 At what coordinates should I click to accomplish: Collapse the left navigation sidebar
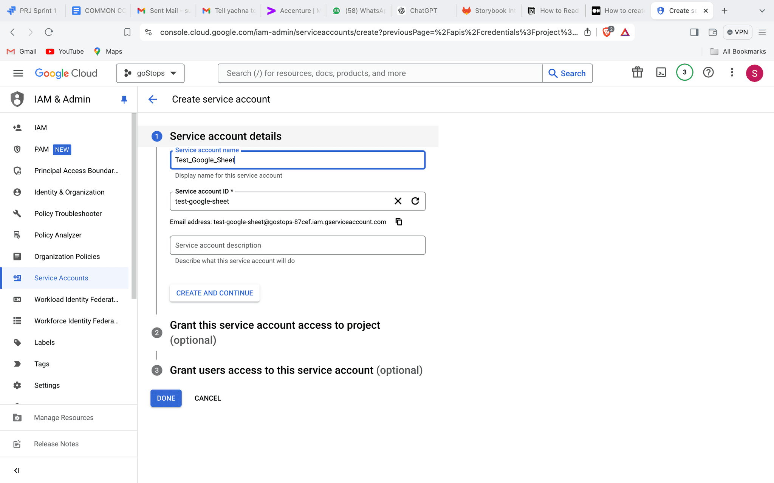click(x=17, y=470)
